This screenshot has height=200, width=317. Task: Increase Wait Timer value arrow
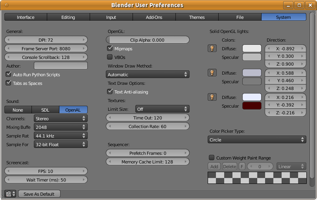(84, 180)
